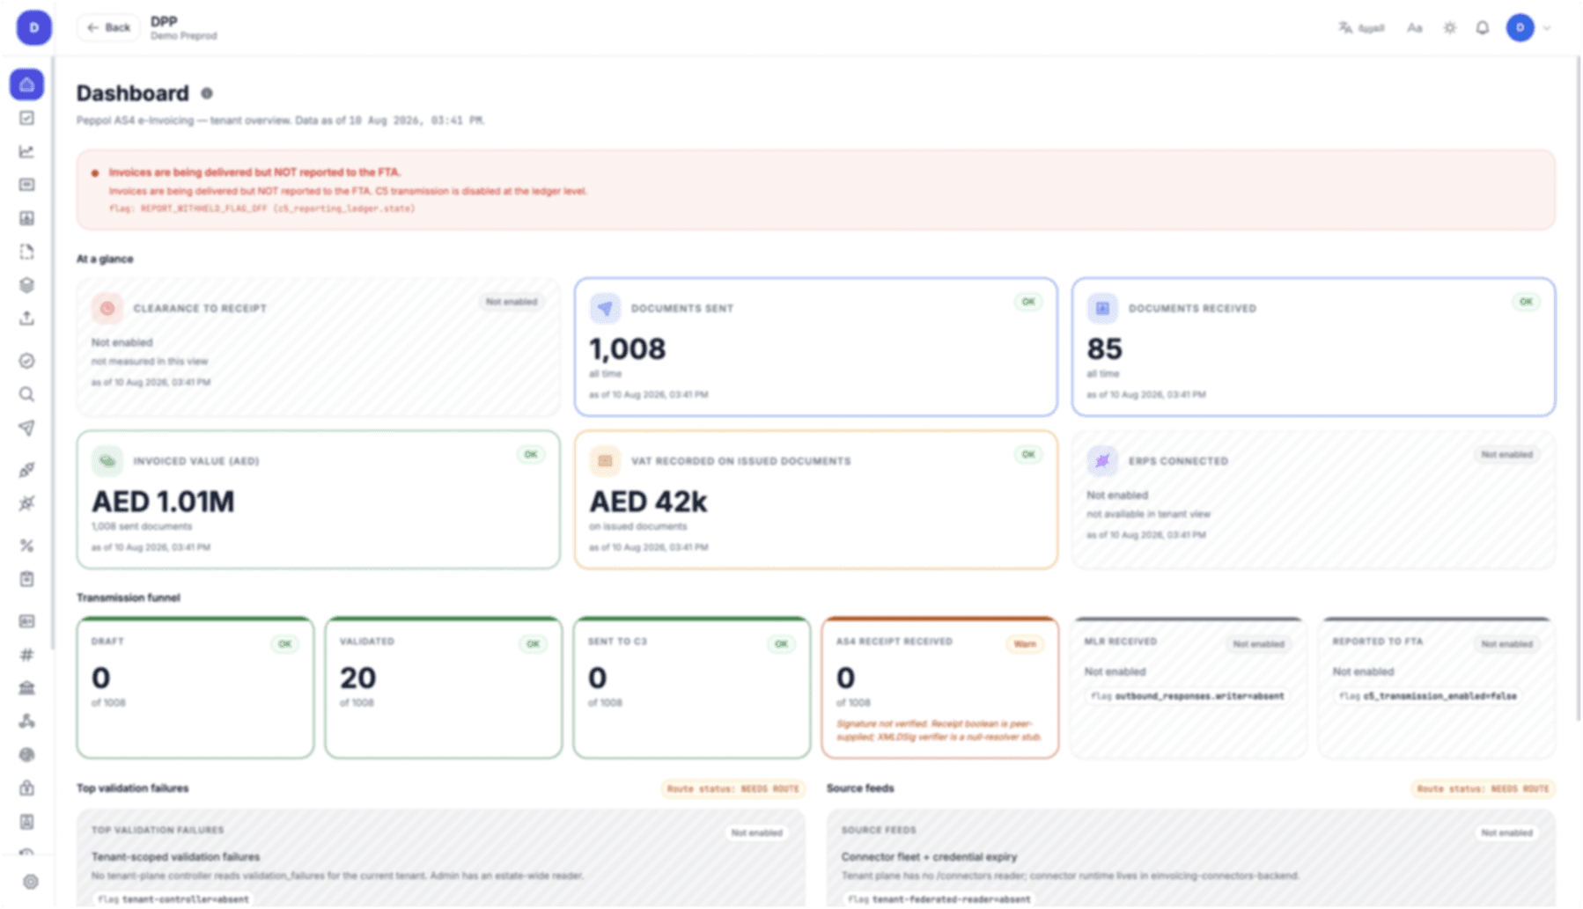
Task: Open the Aa text size control
Action: coord(1415,28)
